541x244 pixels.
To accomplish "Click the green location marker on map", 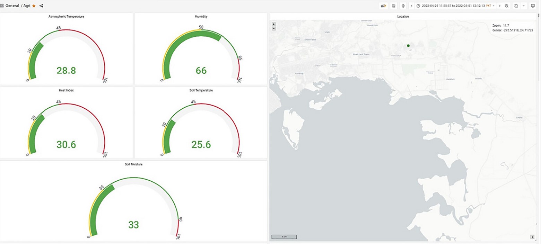I will pos(408,45).
